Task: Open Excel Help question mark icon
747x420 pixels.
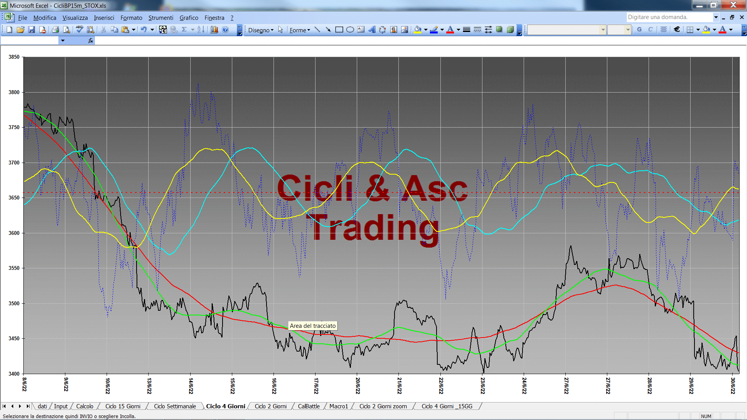Action: point(225,30)
